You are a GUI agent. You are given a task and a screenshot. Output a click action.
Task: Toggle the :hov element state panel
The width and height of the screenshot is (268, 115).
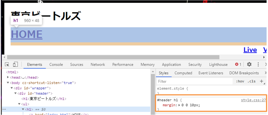240,81
